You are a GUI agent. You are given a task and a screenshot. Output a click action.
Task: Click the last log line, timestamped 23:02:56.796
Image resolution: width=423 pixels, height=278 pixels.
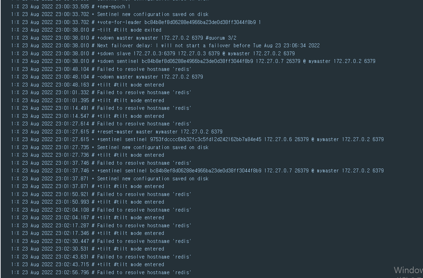144,272
